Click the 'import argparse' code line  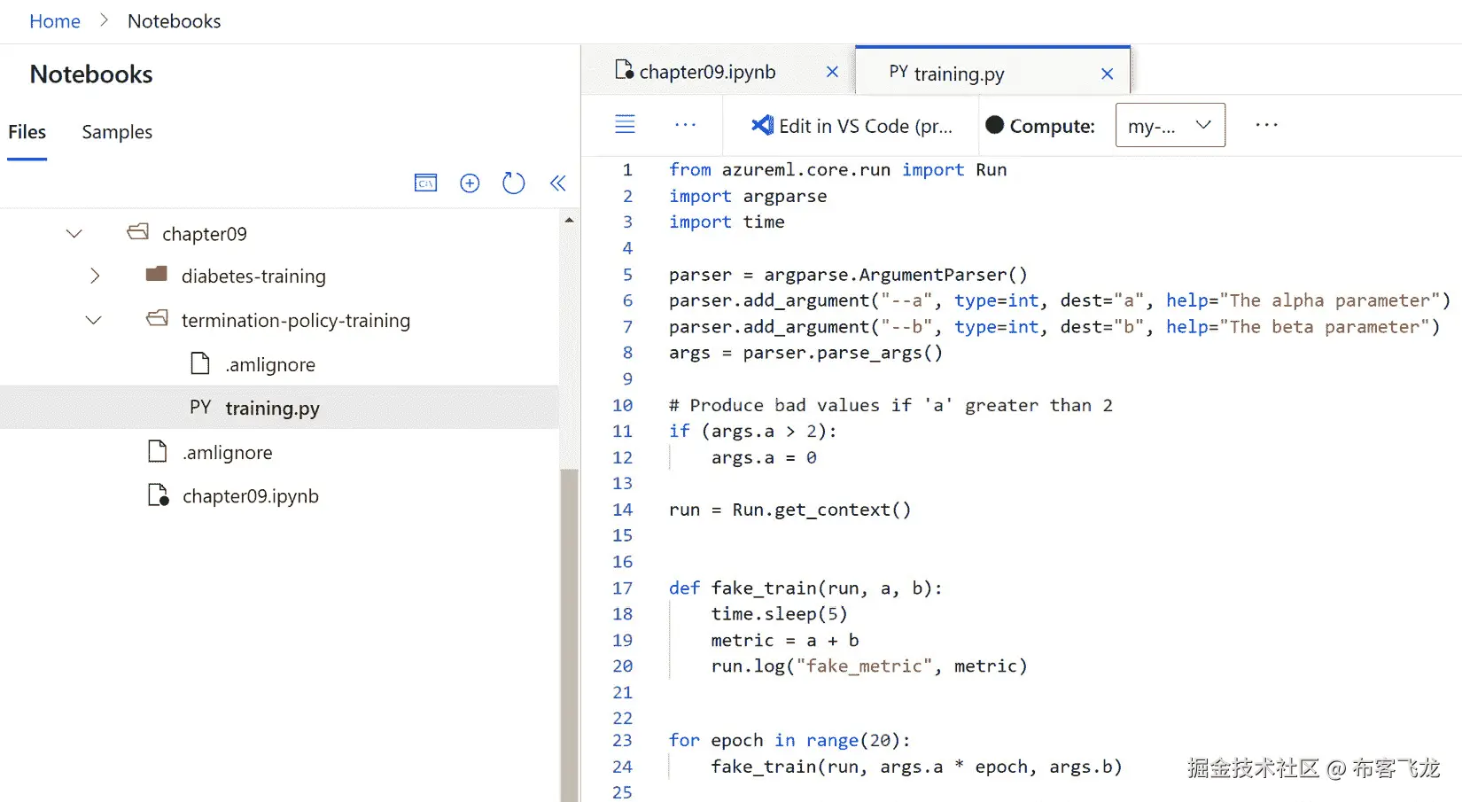pos(748,196)
